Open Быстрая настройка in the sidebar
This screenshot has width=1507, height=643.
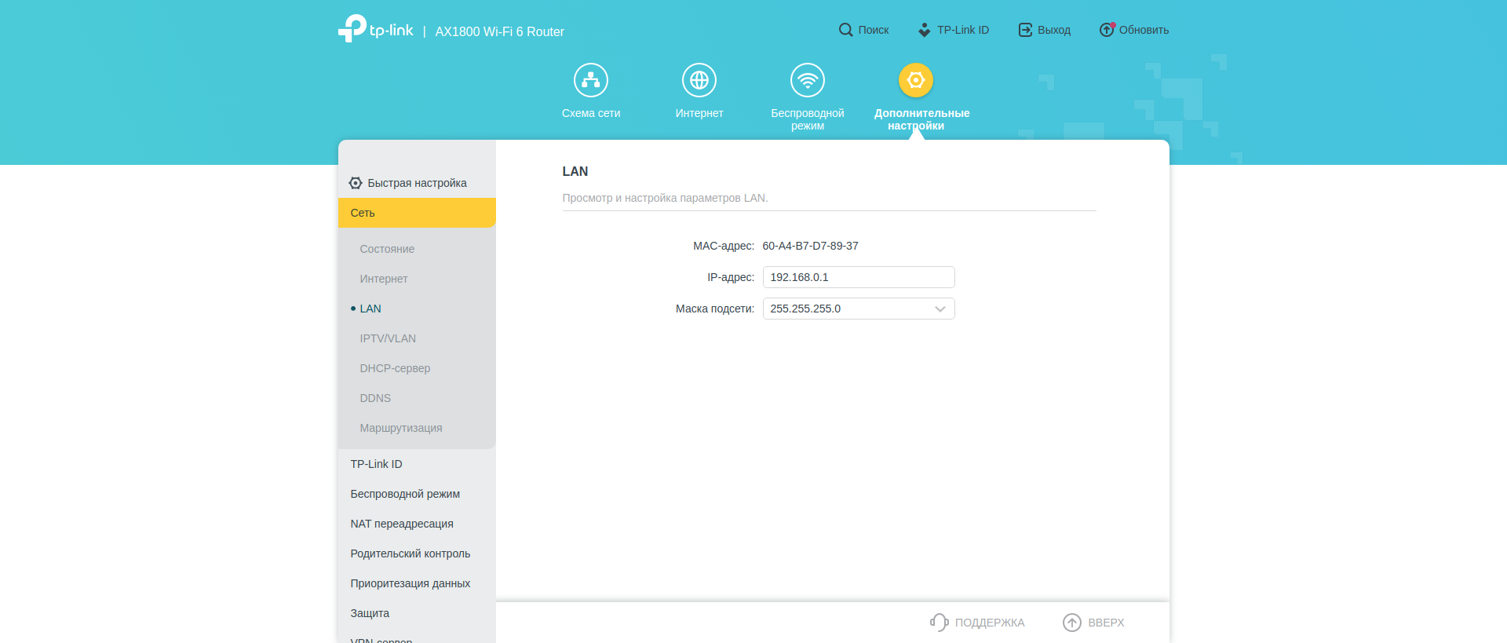(417, 183)
